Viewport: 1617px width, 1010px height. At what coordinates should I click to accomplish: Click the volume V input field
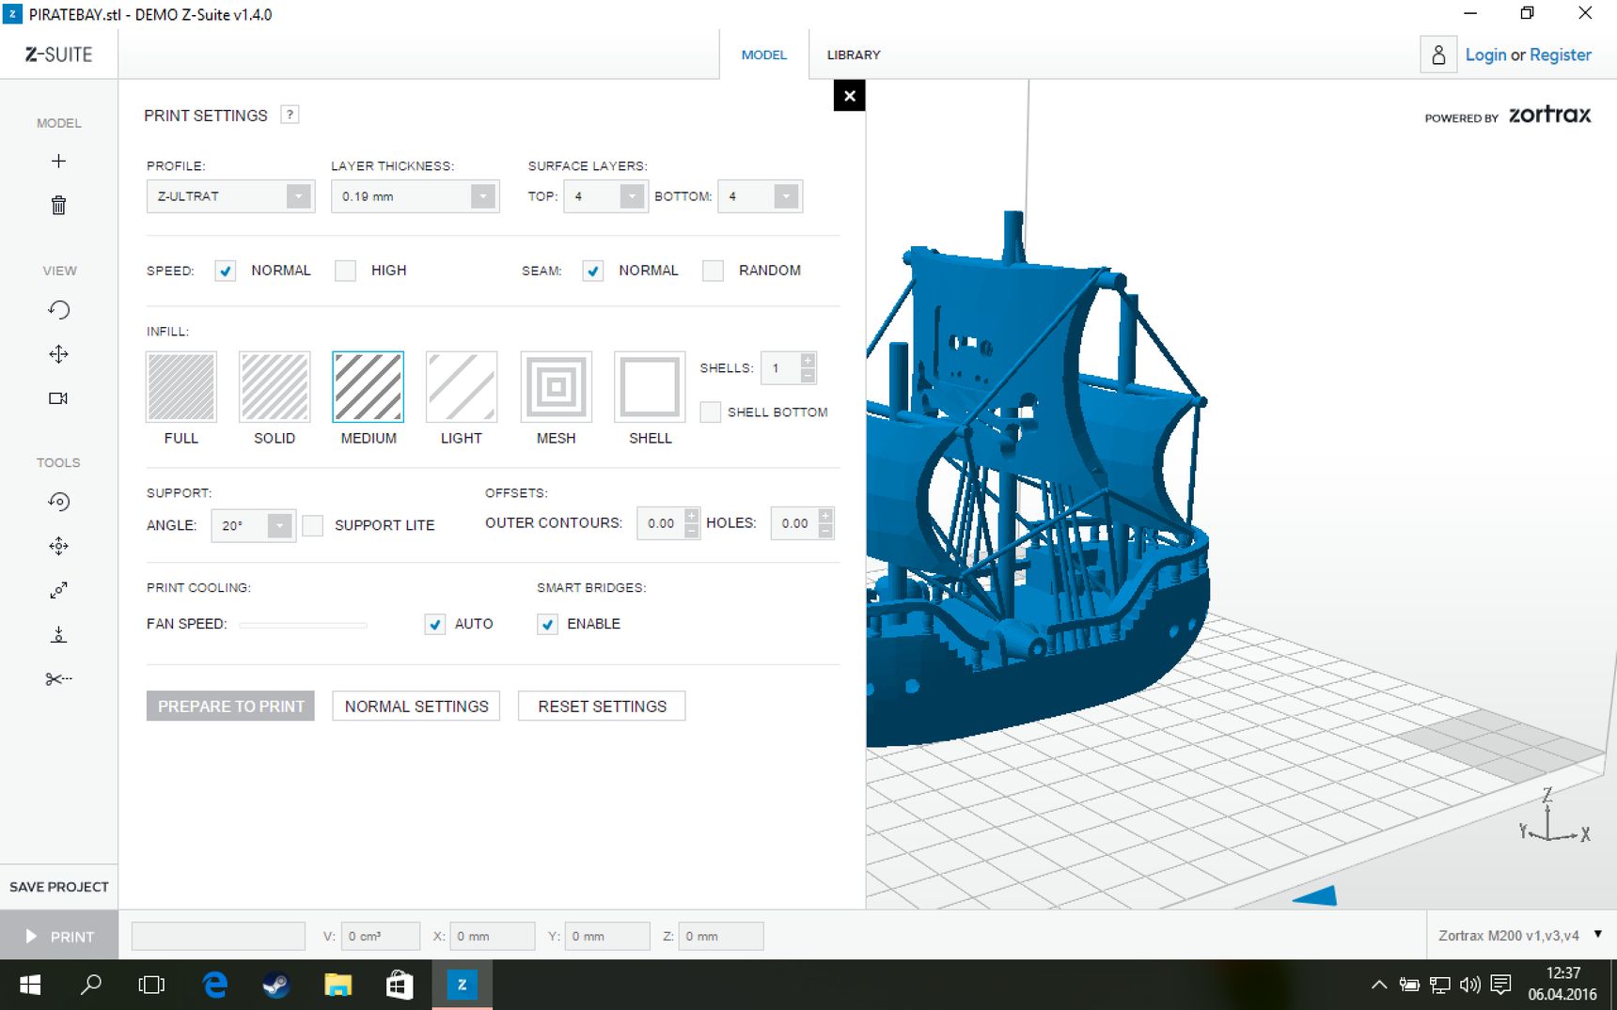click(x=381, y=937)
